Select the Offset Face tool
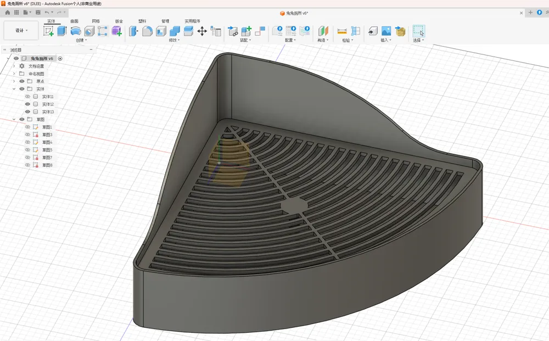 coord(188,31)
